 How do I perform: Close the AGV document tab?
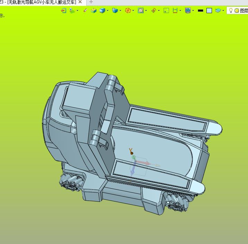(x=80, y=2)
